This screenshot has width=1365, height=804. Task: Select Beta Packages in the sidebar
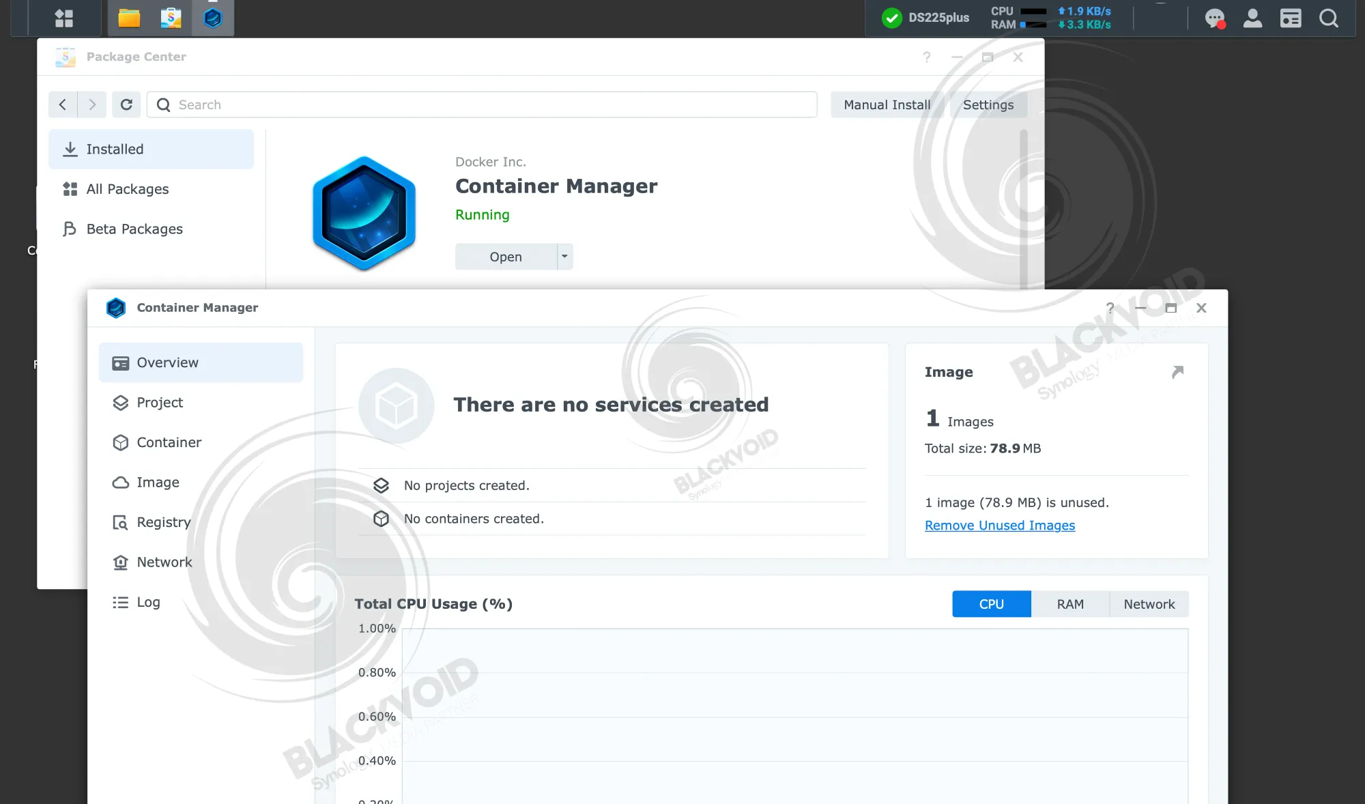[151, 229]
